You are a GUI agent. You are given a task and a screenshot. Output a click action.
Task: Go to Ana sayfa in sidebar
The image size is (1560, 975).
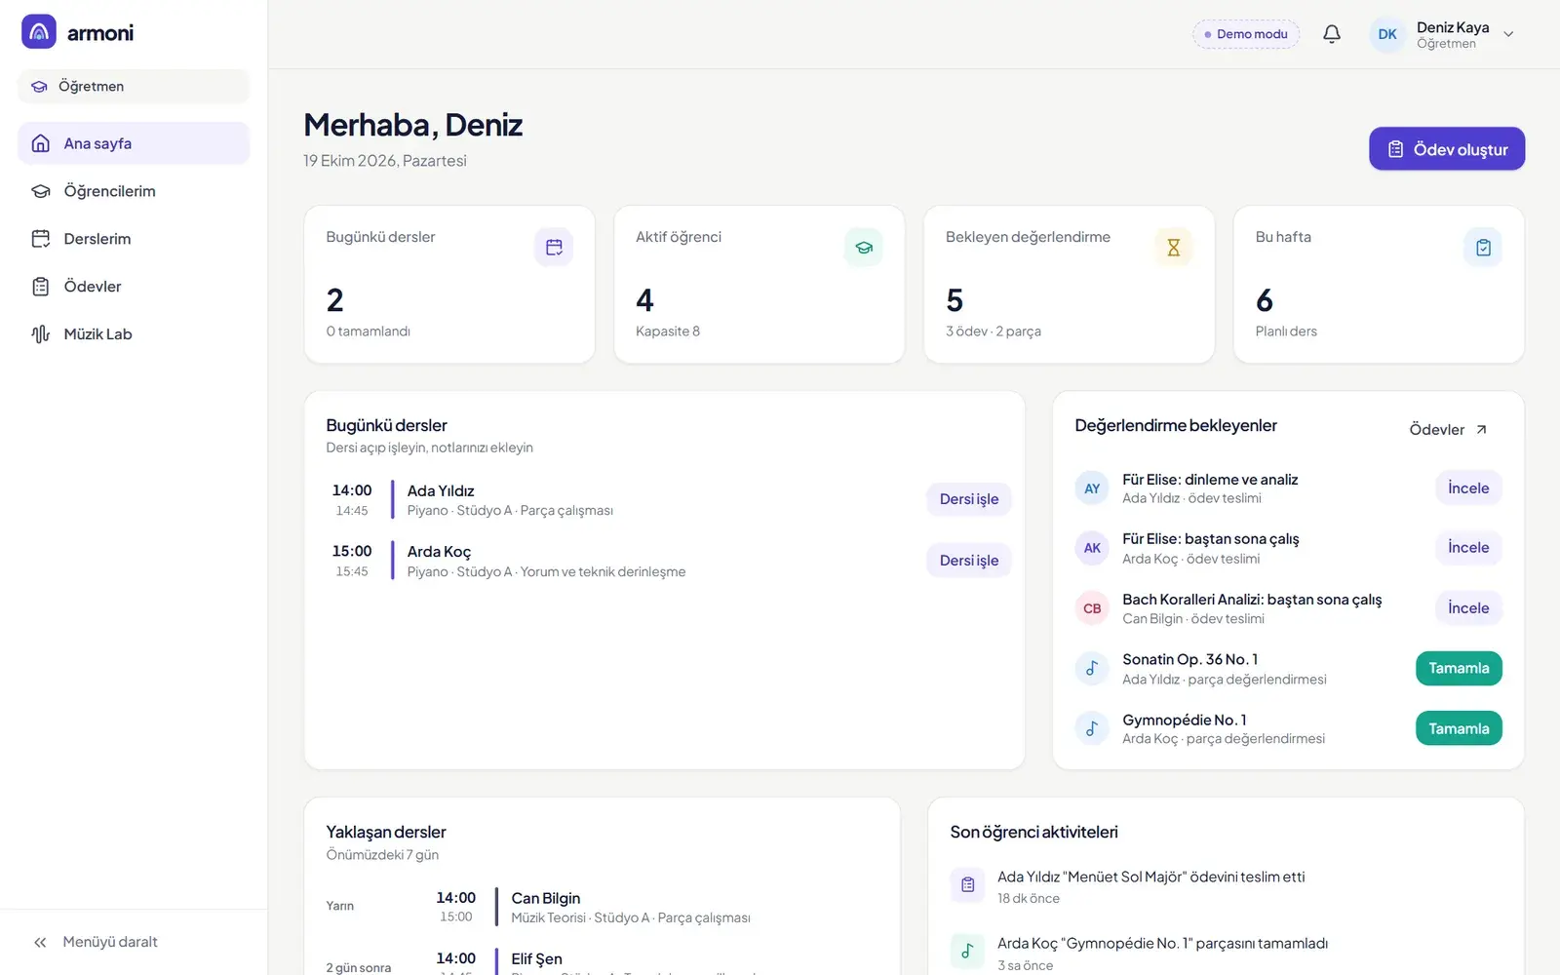click(134, 143)
